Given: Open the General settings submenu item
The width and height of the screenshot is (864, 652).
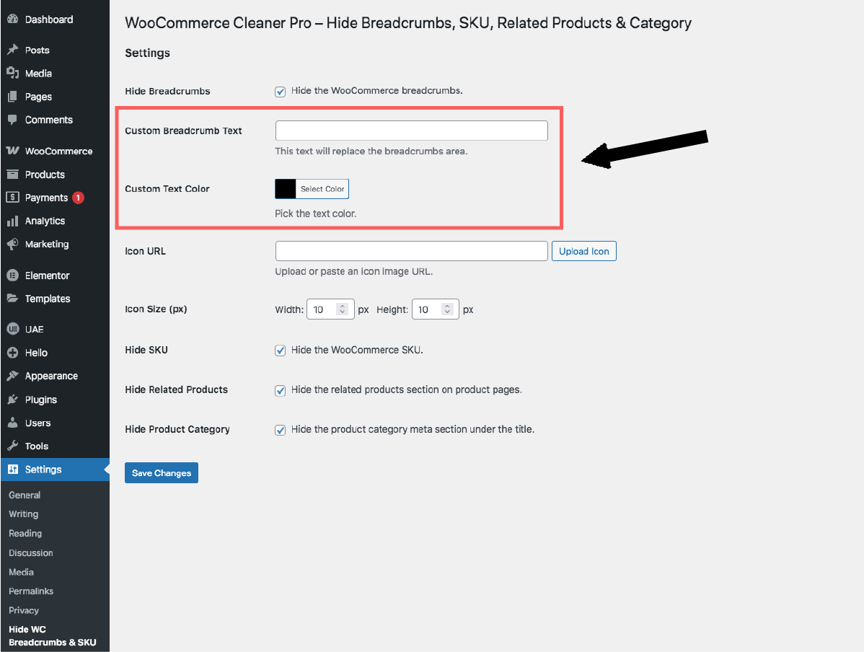Looking at the screenshot, I should [x=25, y=495].
